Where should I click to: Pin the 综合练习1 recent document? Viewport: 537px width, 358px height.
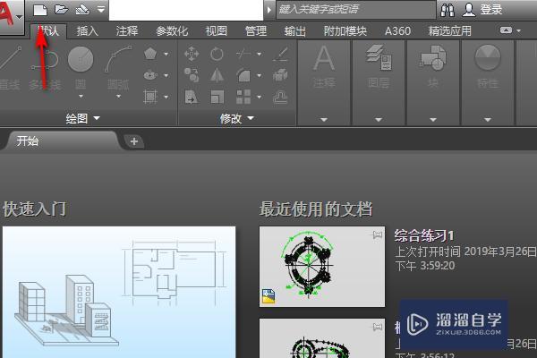coord(377,234)
